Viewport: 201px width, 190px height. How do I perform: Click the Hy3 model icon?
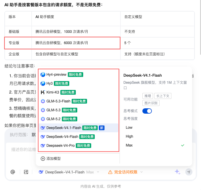pyautogui.click(x=43, y=83)
